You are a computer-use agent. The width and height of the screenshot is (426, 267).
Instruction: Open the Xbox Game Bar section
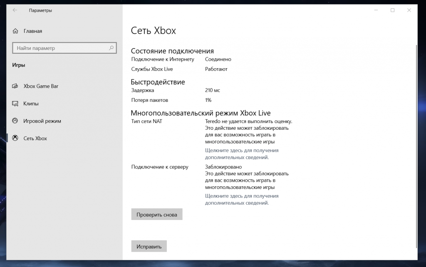click(41, 86)
